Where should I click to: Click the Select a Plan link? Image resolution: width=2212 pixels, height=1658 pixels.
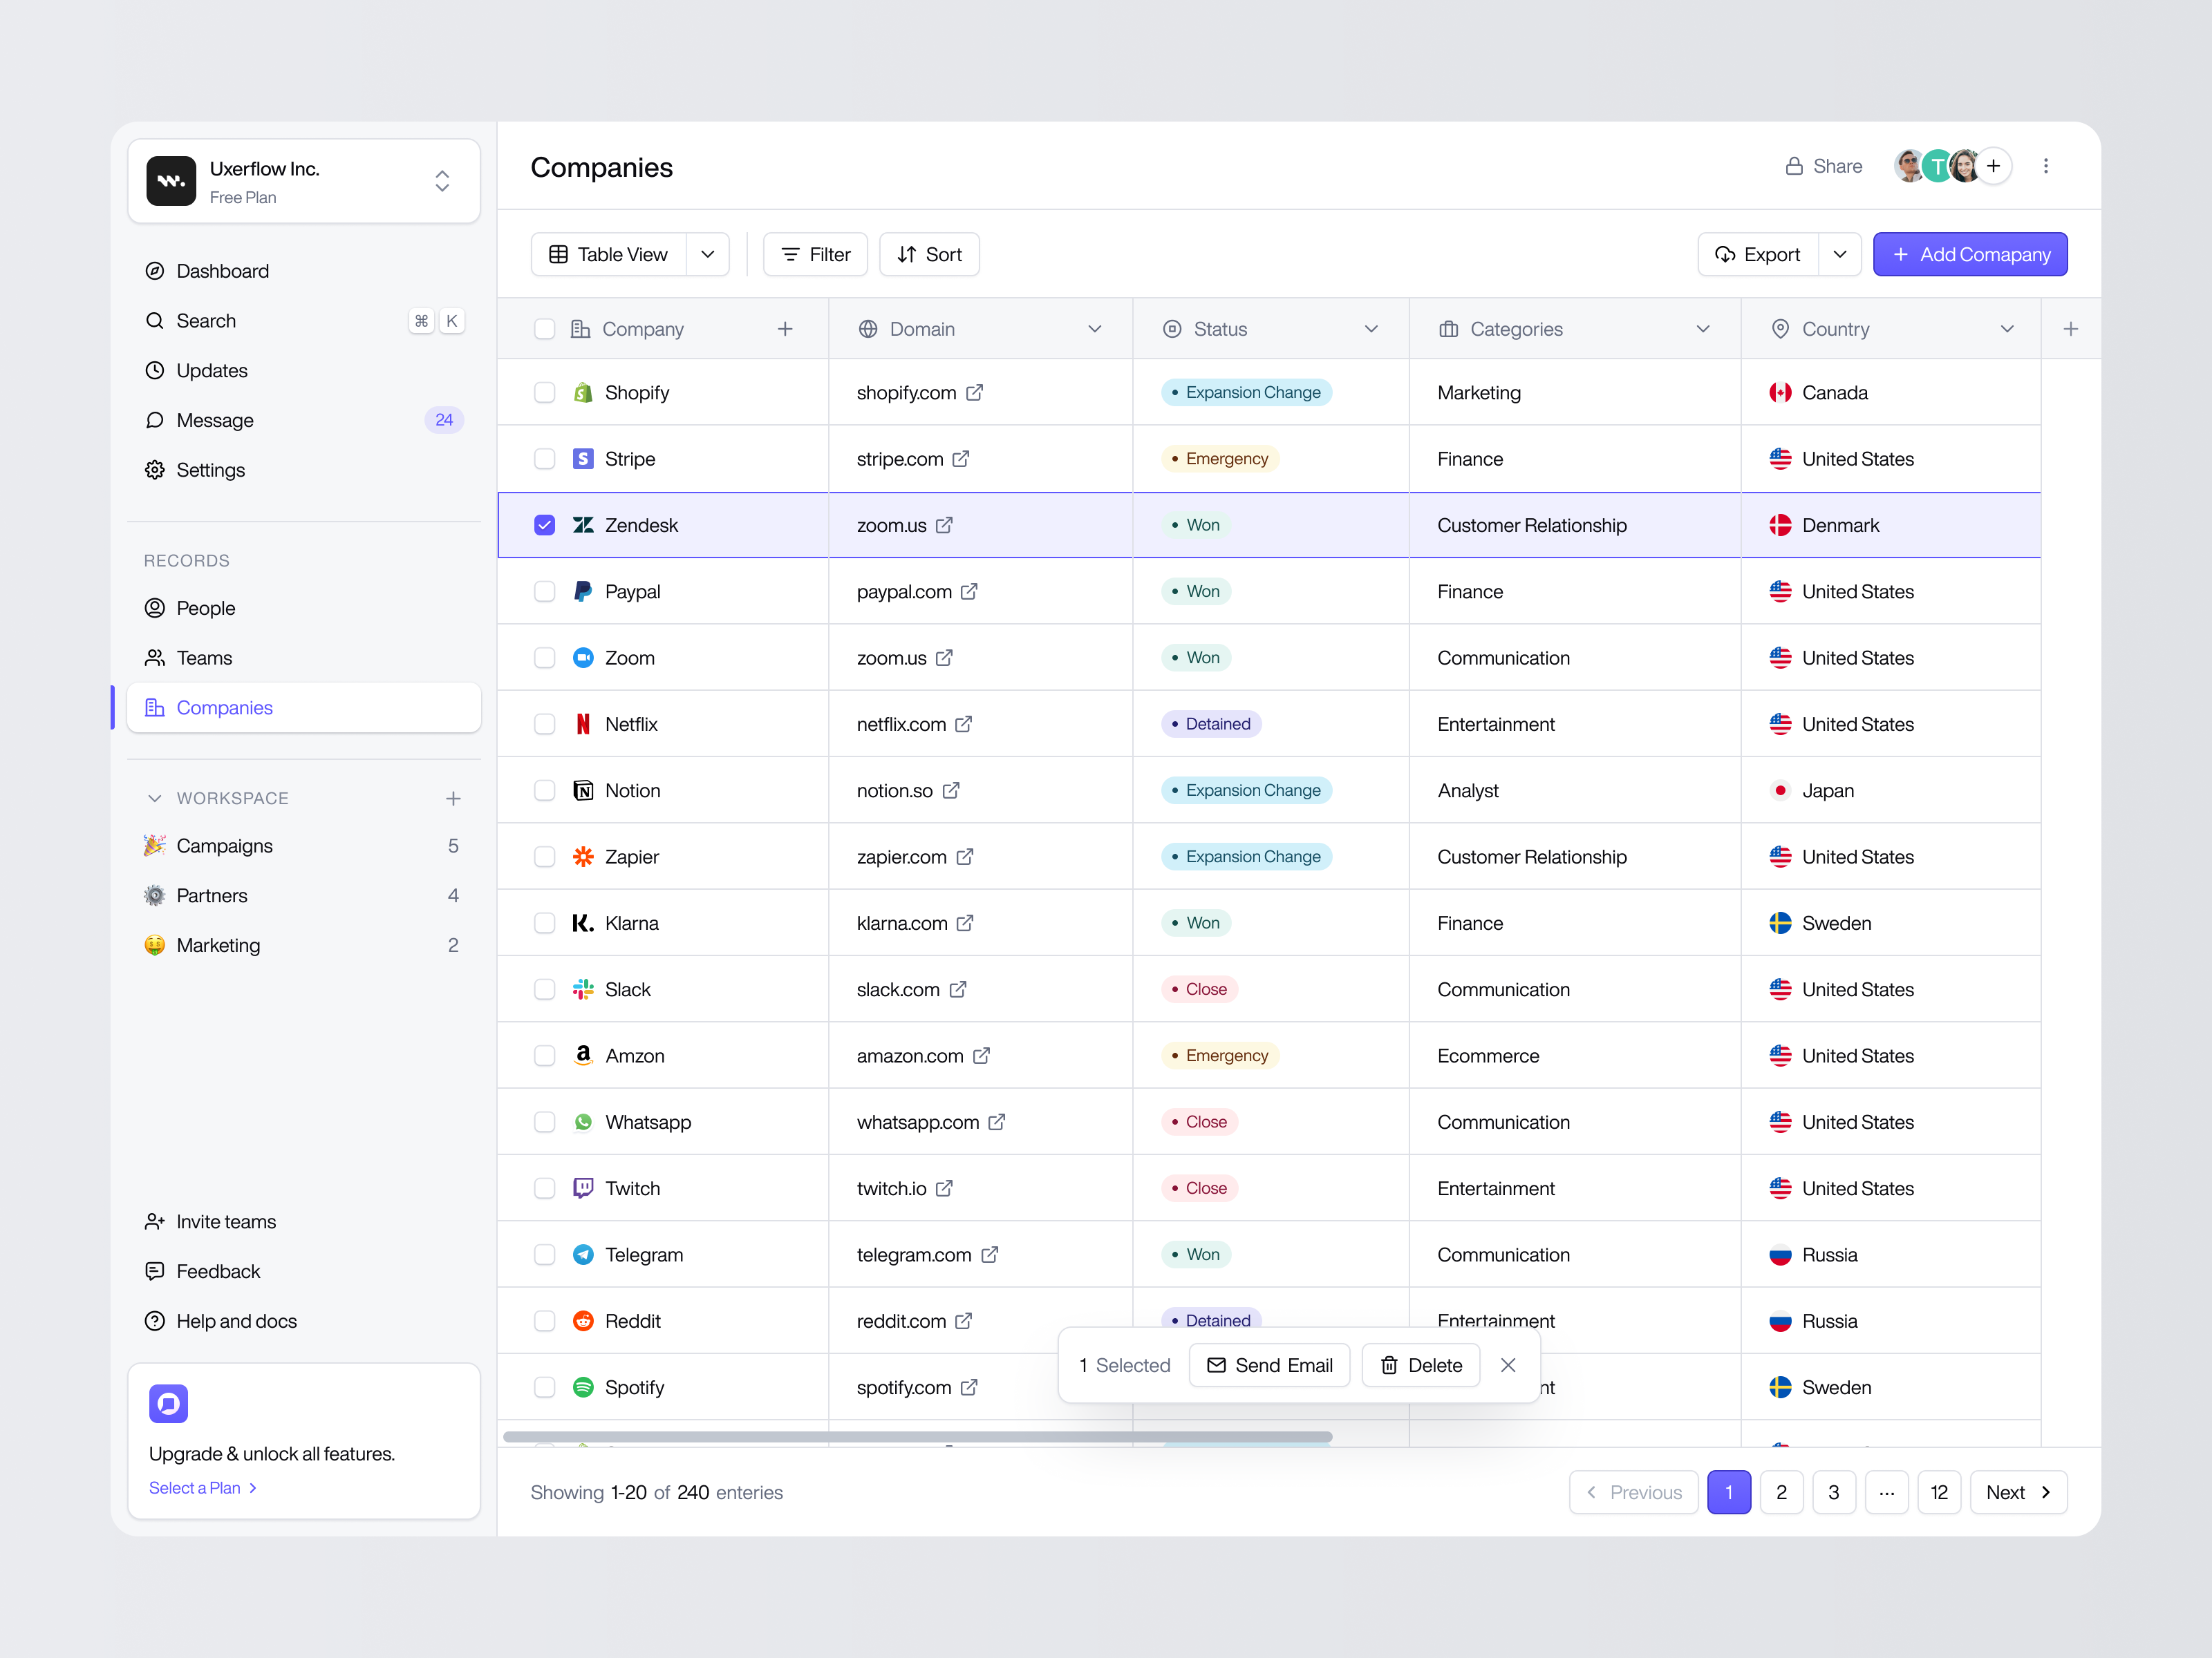tap(195, 1487)
